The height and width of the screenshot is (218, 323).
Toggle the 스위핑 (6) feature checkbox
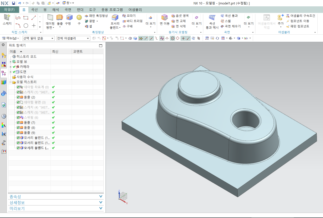[18, 118]
